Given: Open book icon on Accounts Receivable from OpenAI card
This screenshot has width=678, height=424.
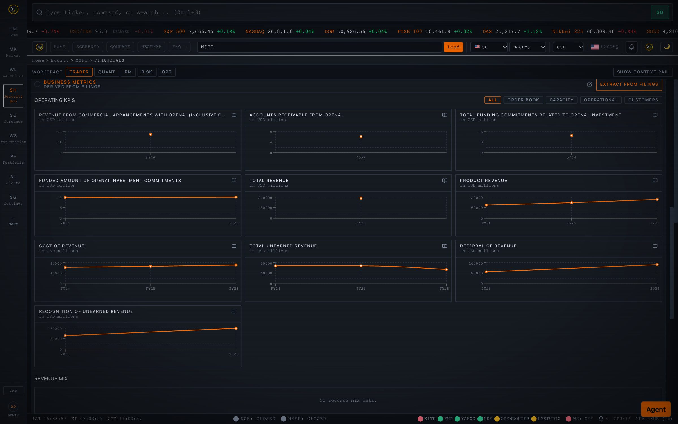Looking at the screenshot, I should pyautogui.click(x=444, y=115).
